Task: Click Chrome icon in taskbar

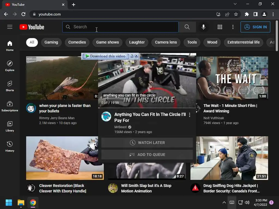Action: click(x=33, y=202)
